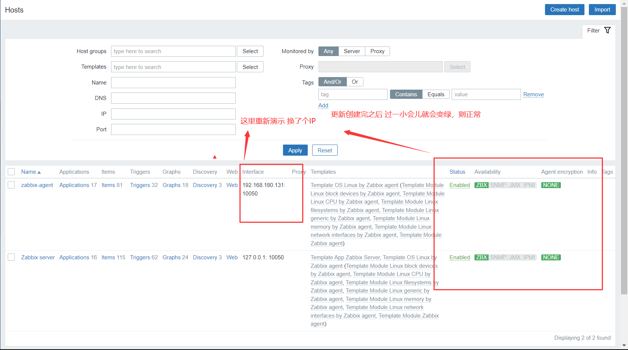This screenshot has width=628, height=350.
Task: Click SNMP badge in zabbix-agent row
Action: 498,185
